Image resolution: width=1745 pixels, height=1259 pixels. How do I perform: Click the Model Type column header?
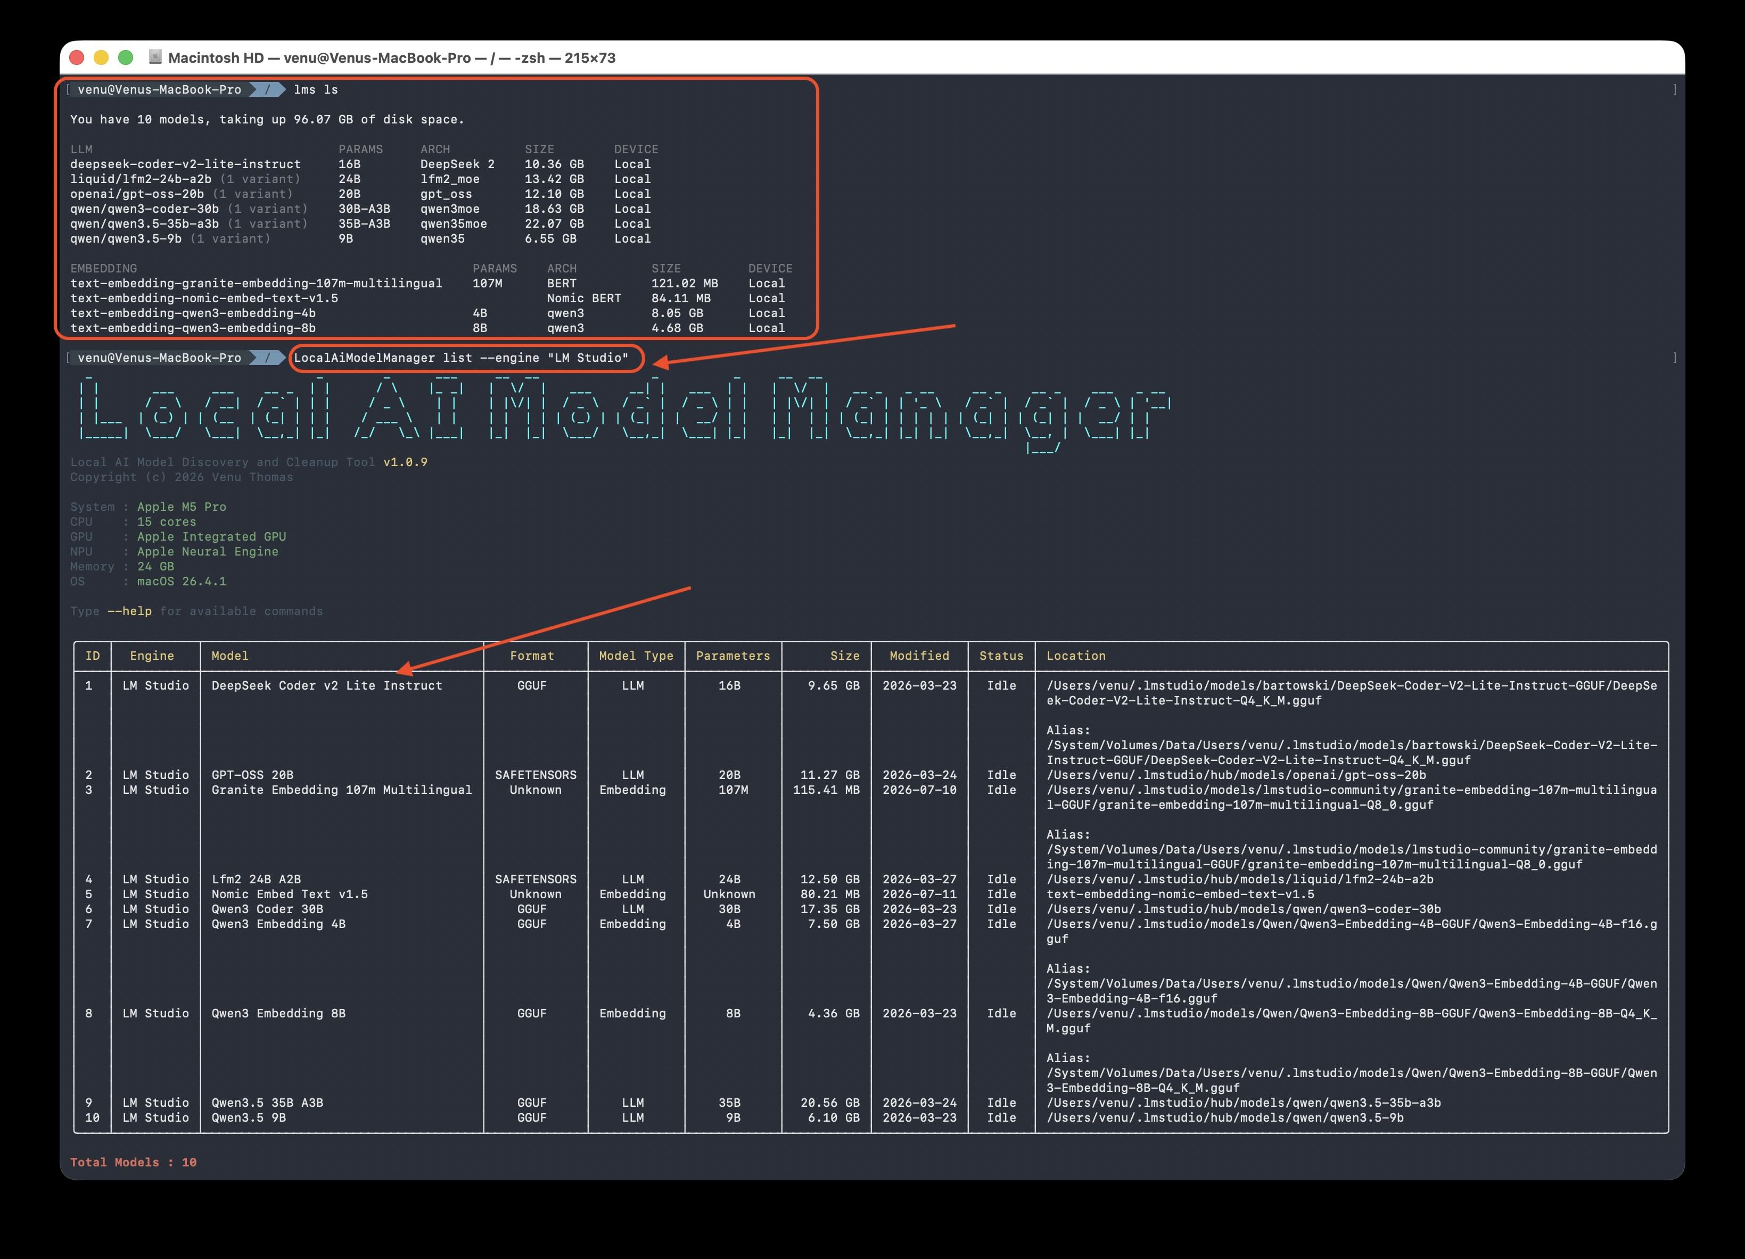tap(636, 656)
